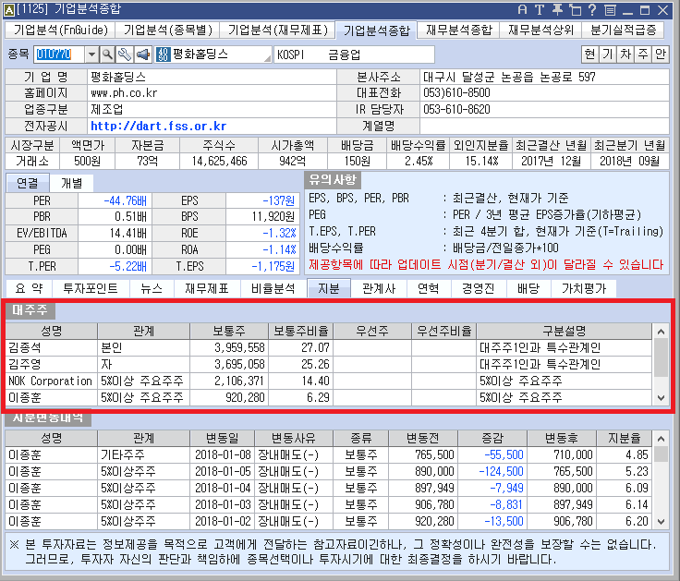Click the 배당수익률 value 2.45%

(419, 162)
